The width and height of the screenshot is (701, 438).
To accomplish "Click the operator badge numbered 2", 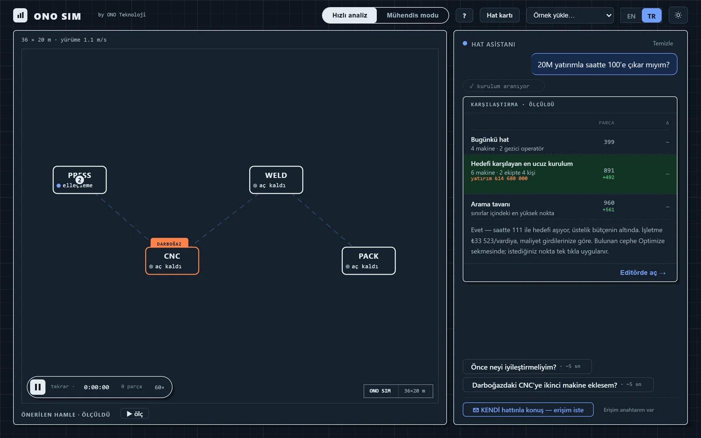I will point(80,180).
